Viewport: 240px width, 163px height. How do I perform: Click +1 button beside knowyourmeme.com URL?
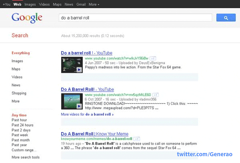tap(137, 139)
